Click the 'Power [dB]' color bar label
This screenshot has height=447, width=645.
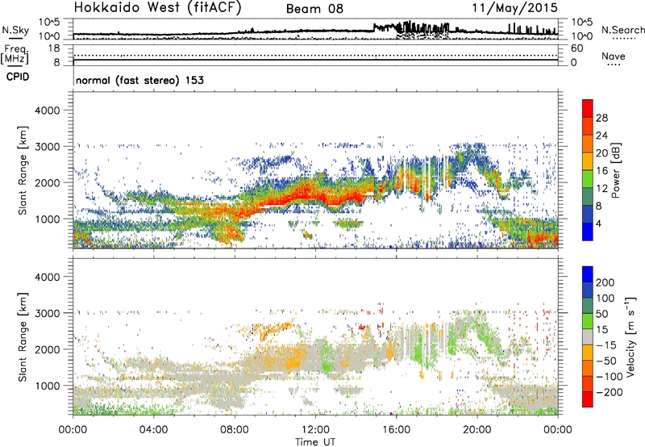tap(615, 170)
